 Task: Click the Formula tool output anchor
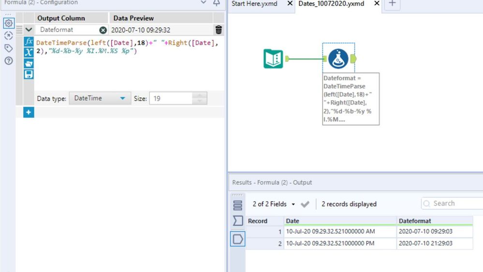353,59
